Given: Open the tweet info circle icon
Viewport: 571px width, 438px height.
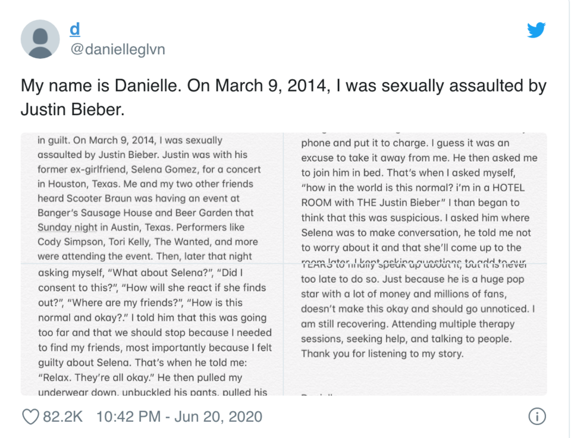Looking at the screenshot, I should pyautogui.click(x=537, y=416).
